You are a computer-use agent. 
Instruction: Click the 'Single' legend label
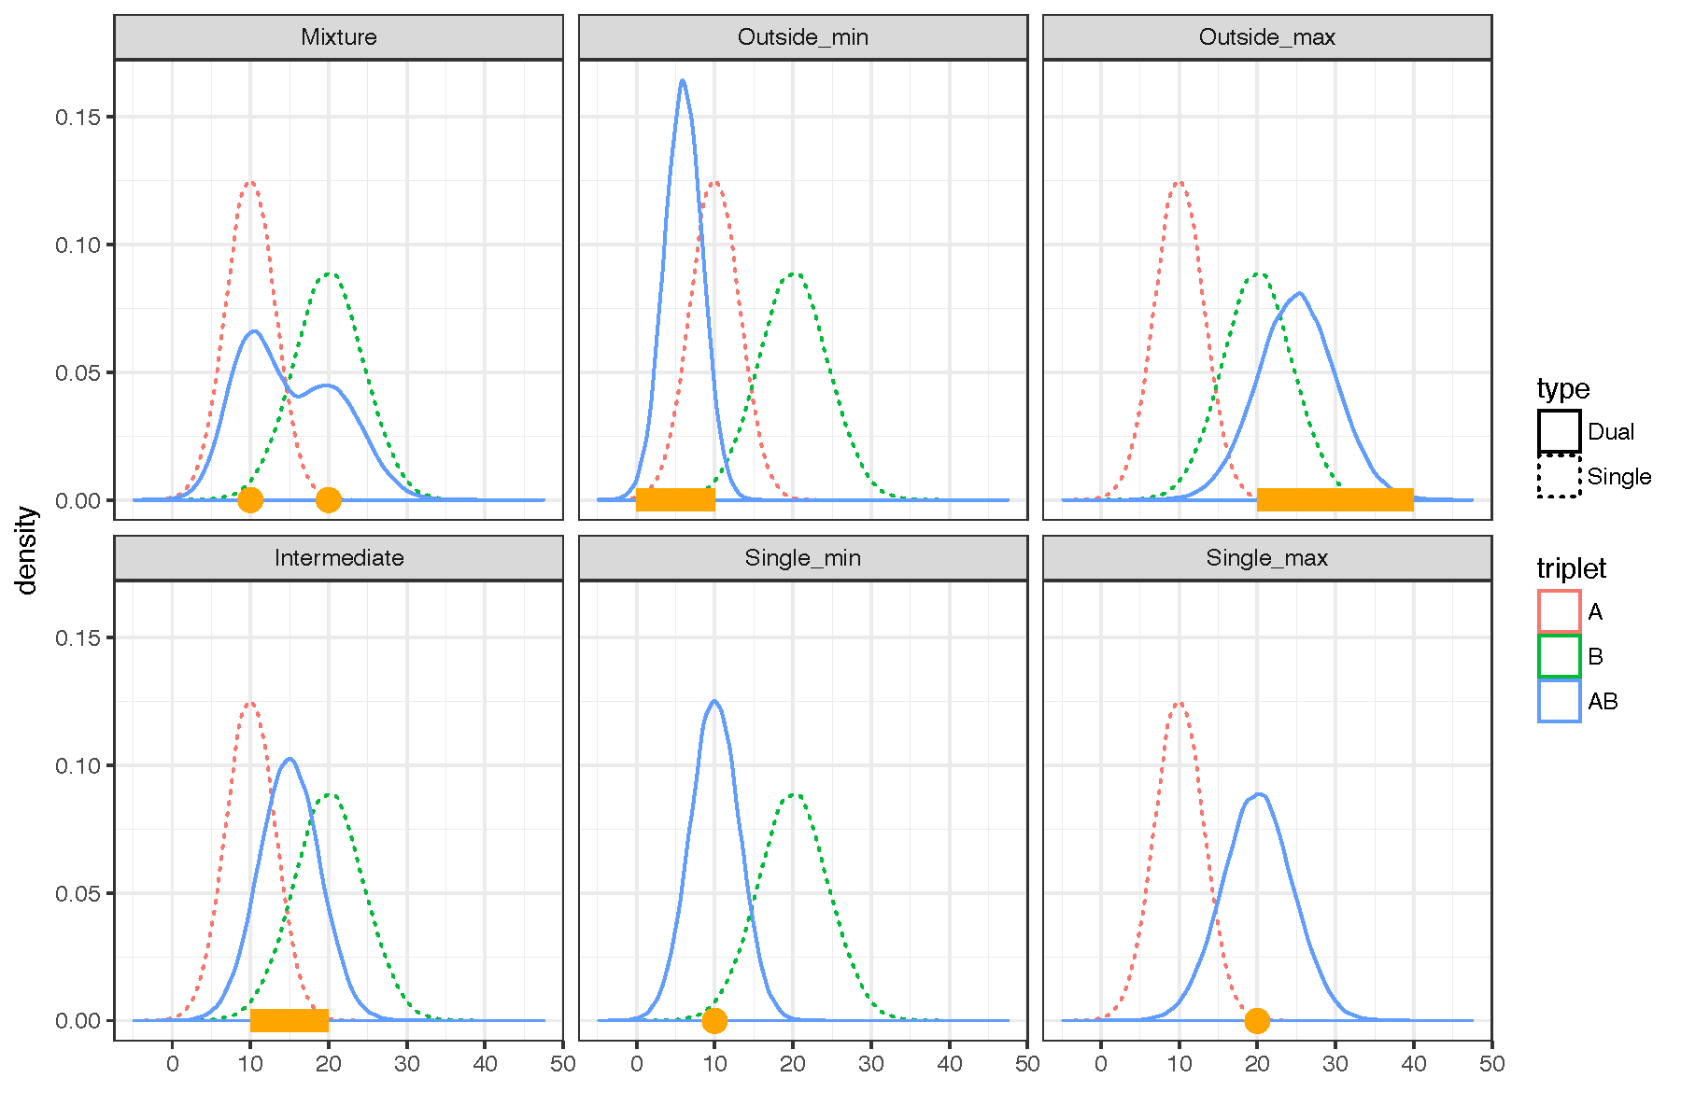click(1619, 477)
